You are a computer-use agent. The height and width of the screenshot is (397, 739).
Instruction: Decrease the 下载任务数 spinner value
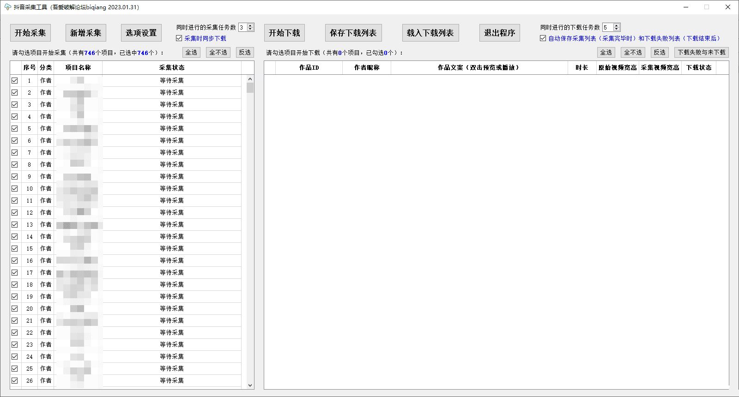[616, 29]
